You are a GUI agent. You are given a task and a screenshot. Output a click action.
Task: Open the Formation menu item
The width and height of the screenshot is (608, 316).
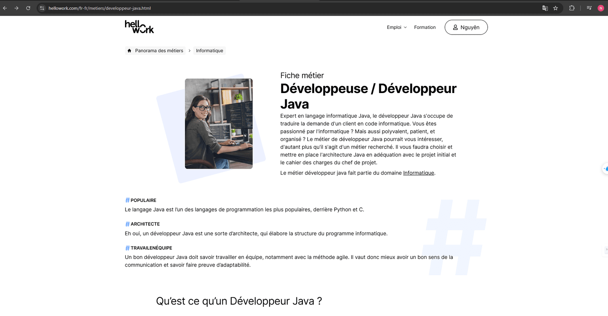(425, 27)
